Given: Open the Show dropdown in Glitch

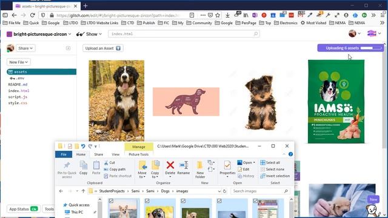Looking at the screenshot, I should coord(89,34).
